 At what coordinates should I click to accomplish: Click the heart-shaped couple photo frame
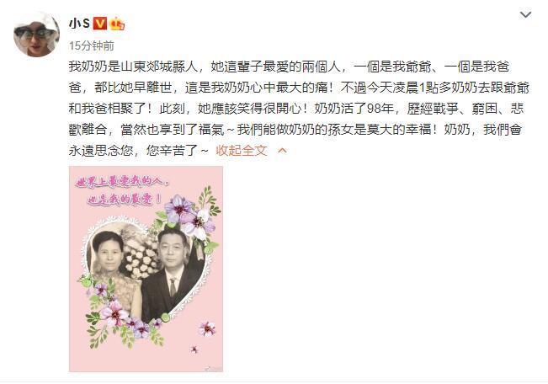[146, 269]
